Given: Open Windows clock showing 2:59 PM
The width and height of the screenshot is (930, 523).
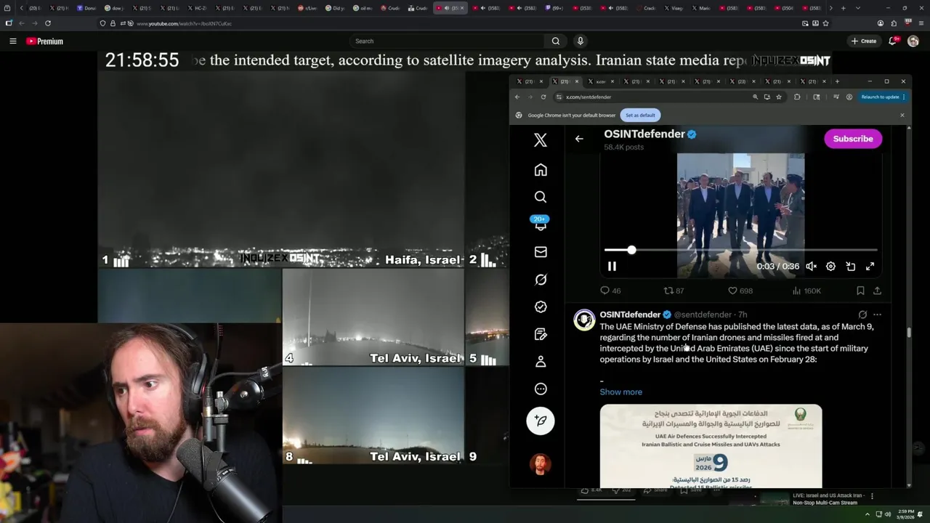Looking at the screenshot, I should [905, 514].
